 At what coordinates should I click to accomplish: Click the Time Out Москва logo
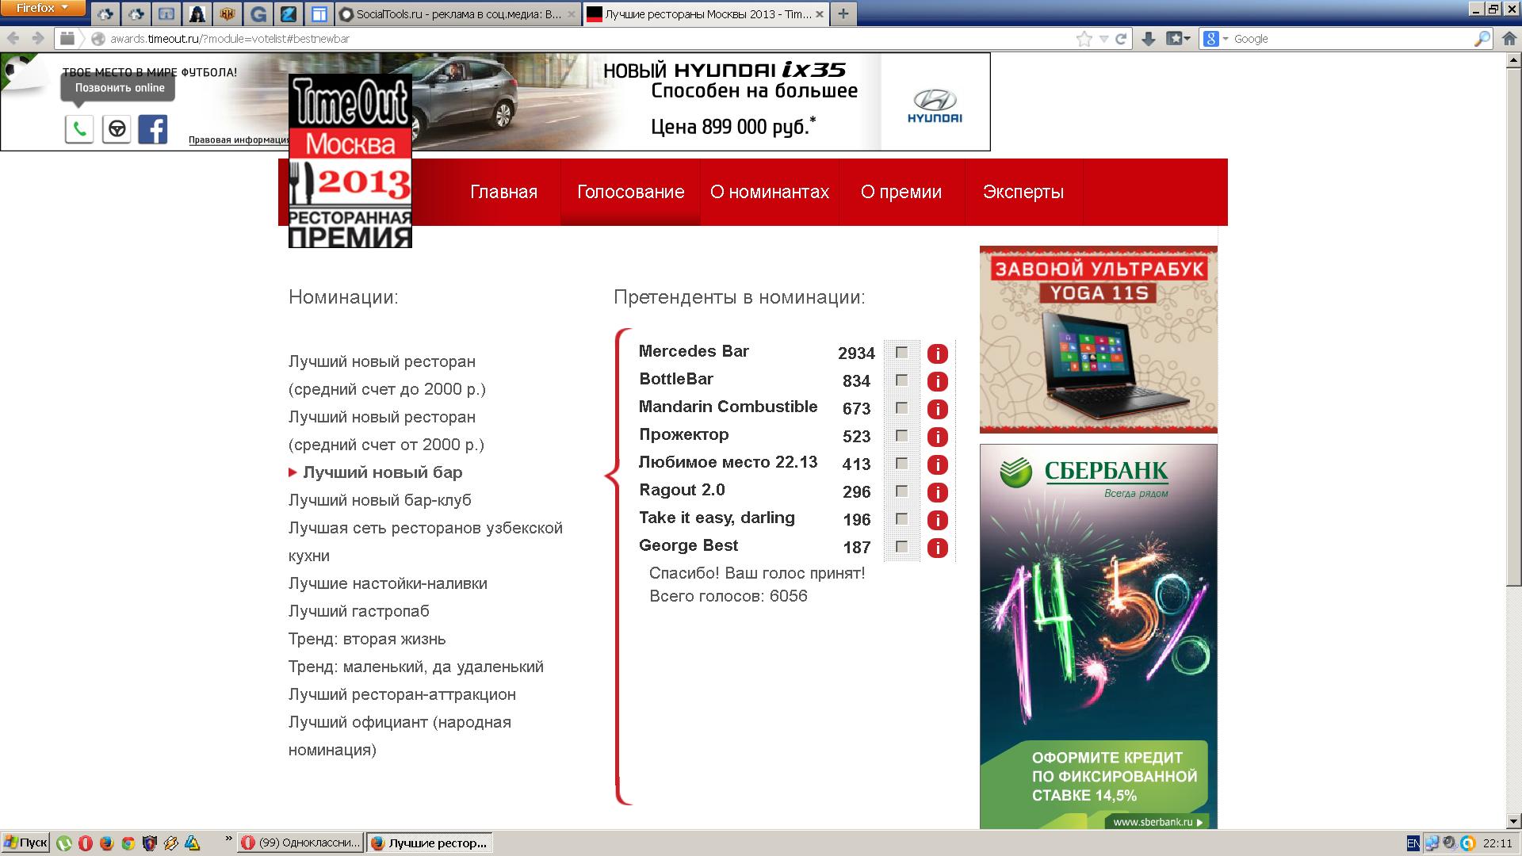click(350, 161)
